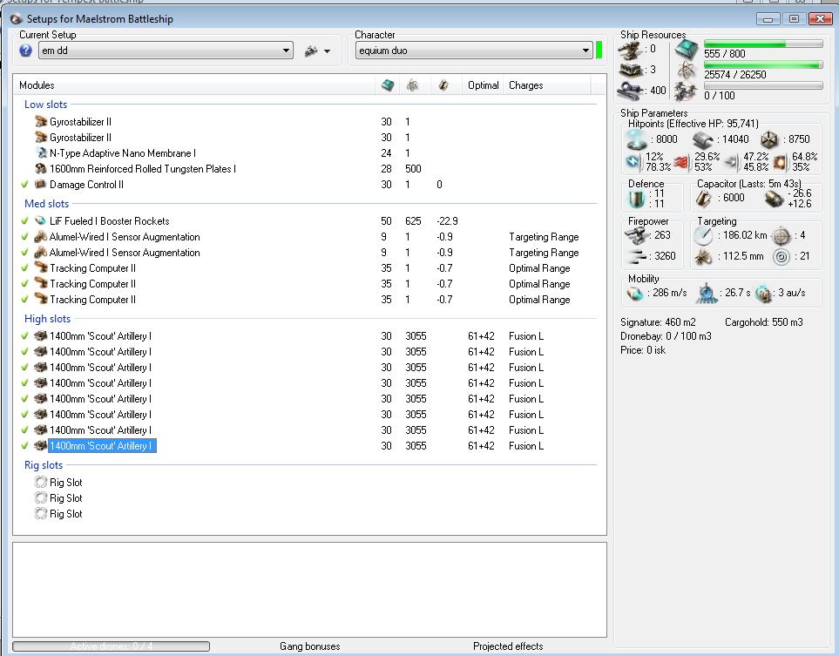Screen dimensions: 839x656
Task: Toggle the second Alumel-Wired Sensor Augmentation checkmark
Action: point(24,253)
